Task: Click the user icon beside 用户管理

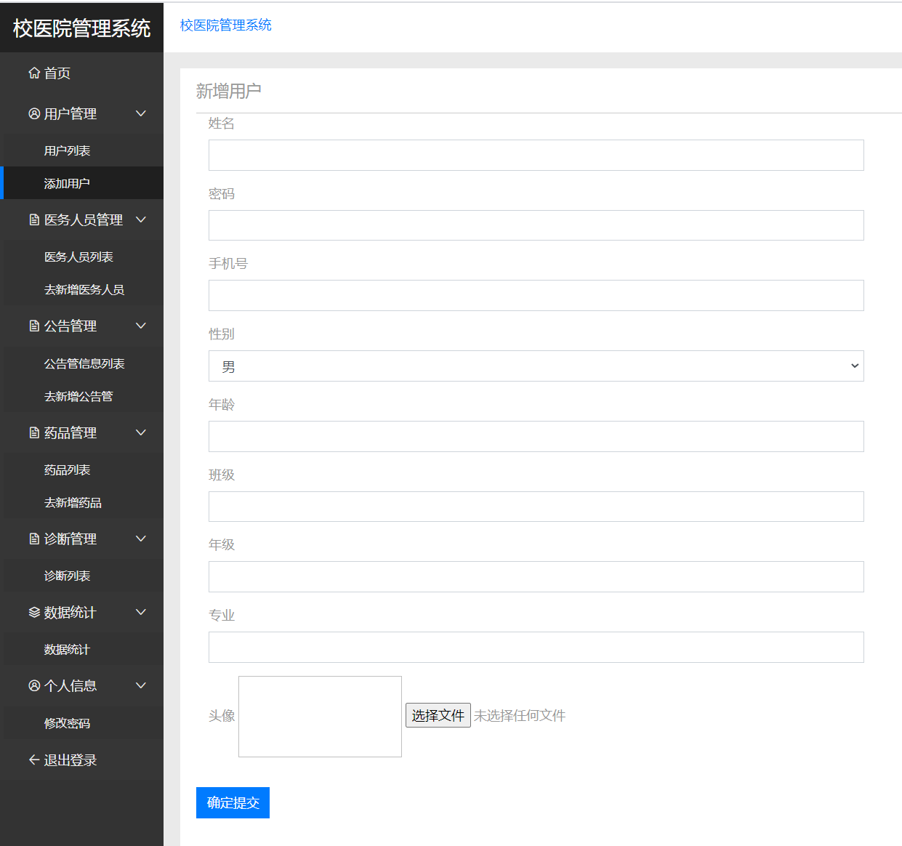Action: [34, 113]
